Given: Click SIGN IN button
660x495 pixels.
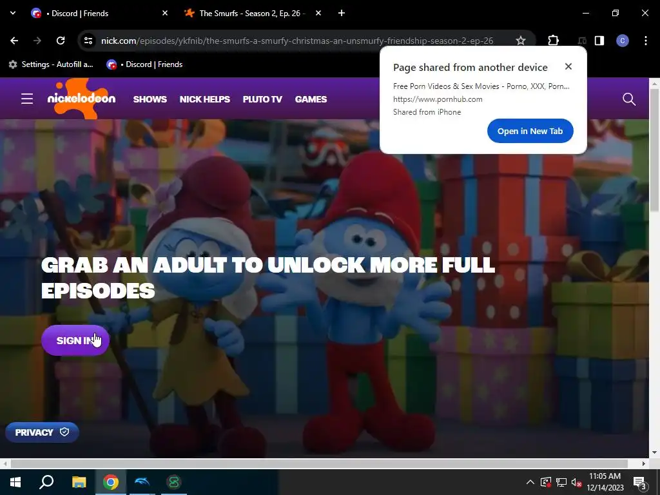Looking at the screenshot, I should point(75,340).
